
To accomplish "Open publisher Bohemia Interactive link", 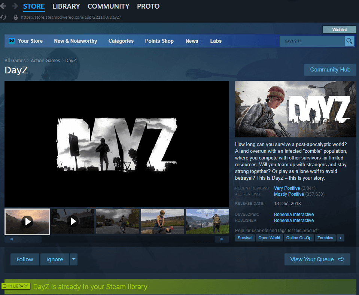I will 294,221.
